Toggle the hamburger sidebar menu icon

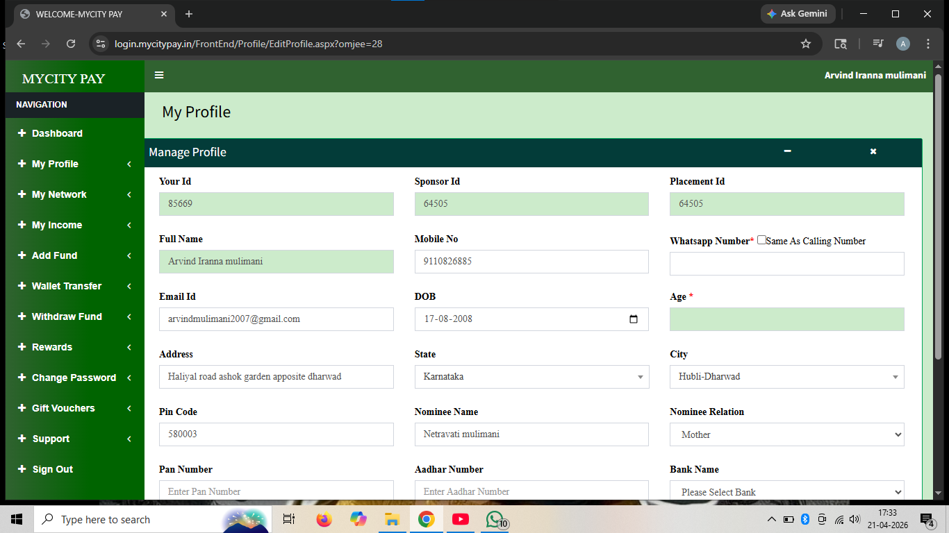tap(159, 75)
